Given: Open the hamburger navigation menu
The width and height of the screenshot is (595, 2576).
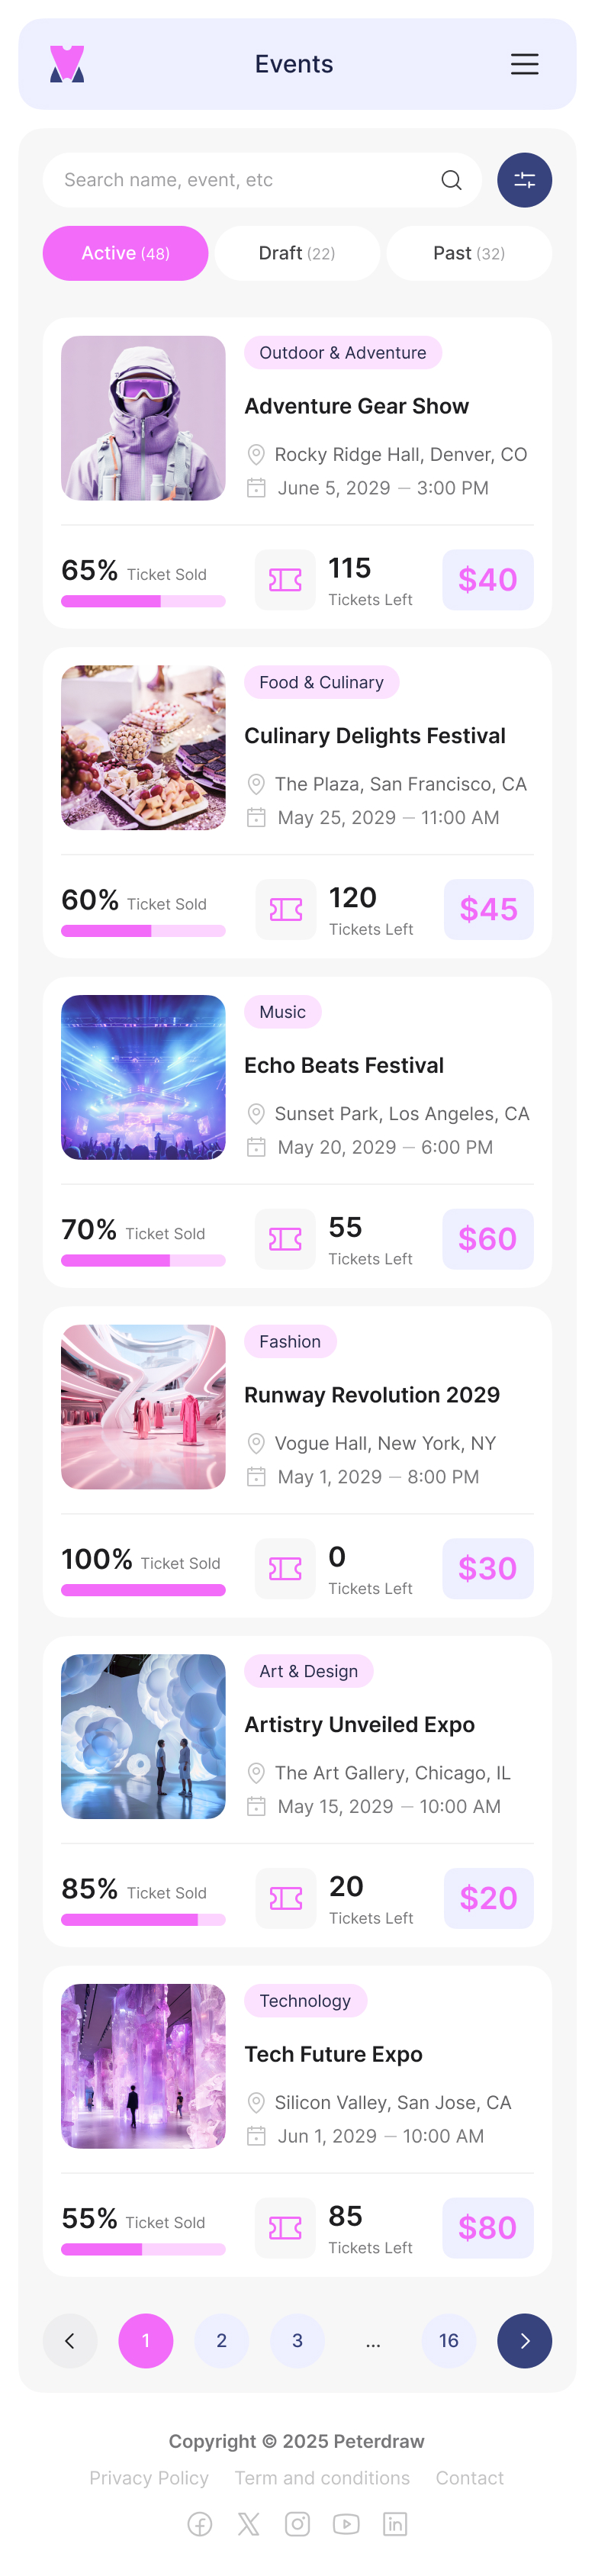Looking at the screenshot, I should [525, 64].
